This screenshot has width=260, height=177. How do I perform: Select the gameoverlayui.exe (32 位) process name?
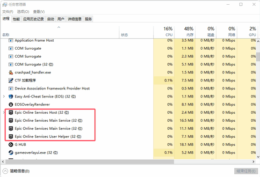pyautogui.click(x=36, y=153)
